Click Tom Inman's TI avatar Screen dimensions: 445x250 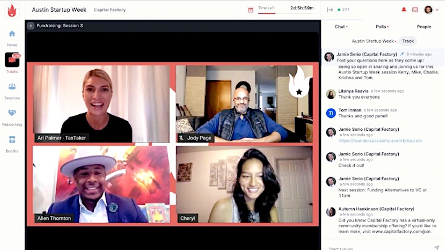(331, 114)
